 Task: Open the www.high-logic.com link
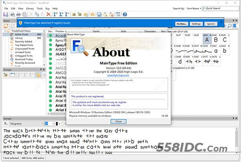[x=118, y=75]
